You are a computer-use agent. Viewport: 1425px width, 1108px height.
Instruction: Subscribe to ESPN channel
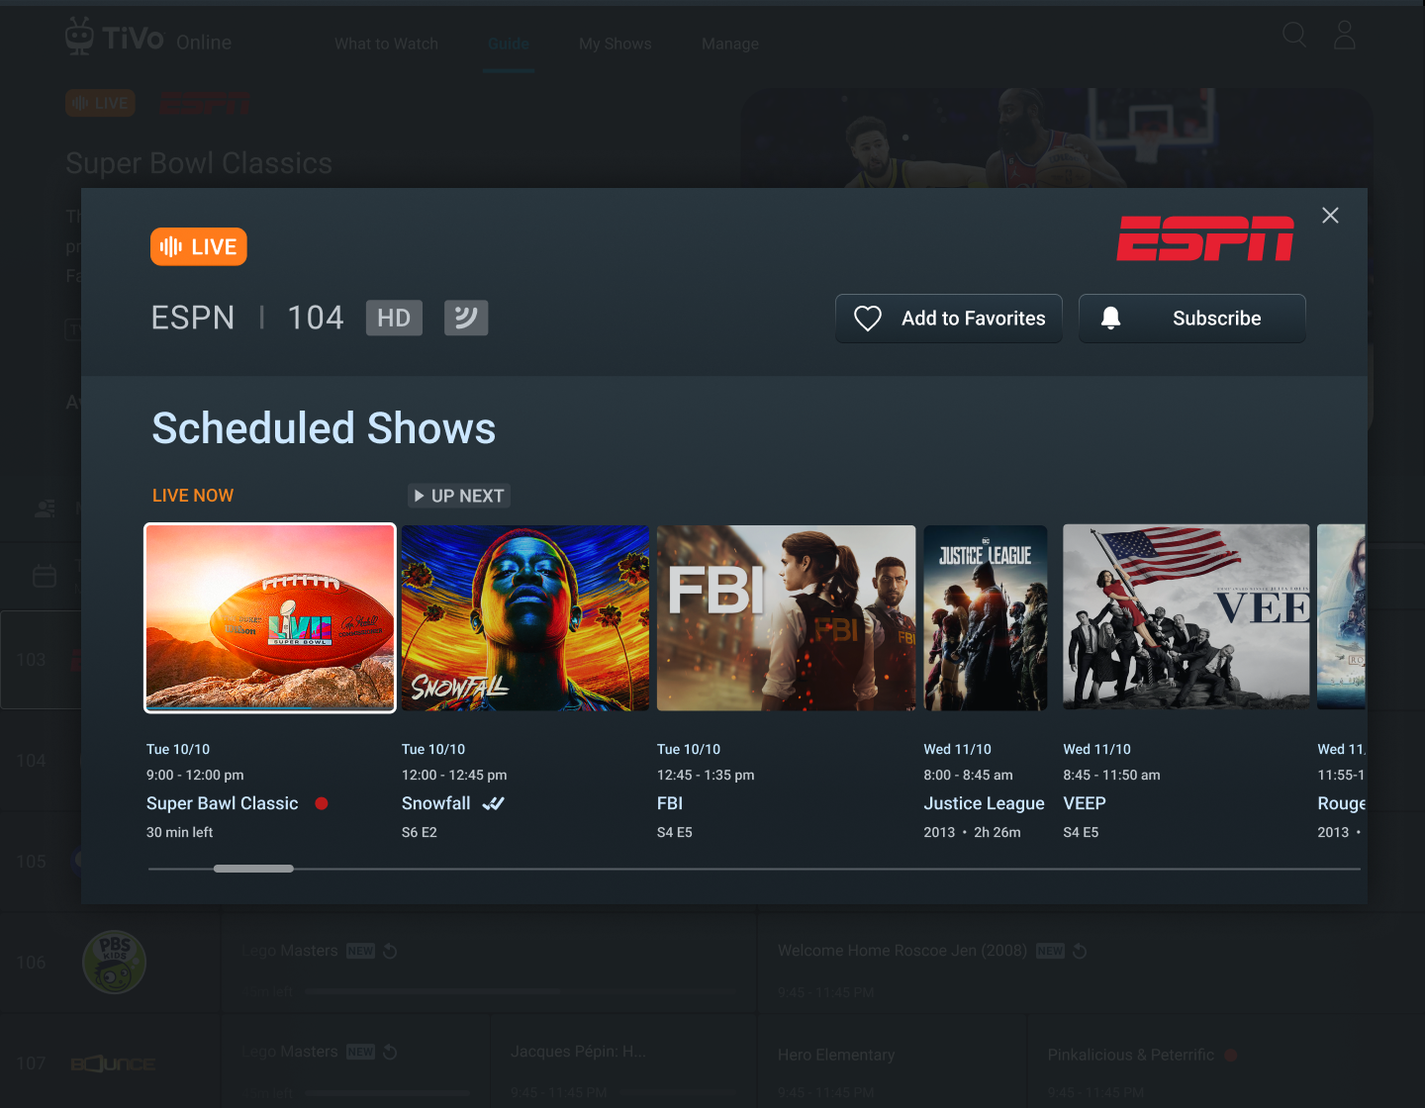[1192, 319]
